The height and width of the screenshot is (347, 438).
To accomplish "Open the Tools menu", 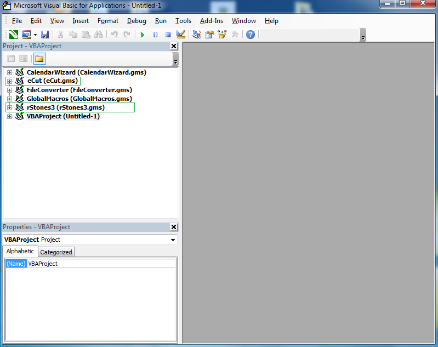I will [183, 21].
